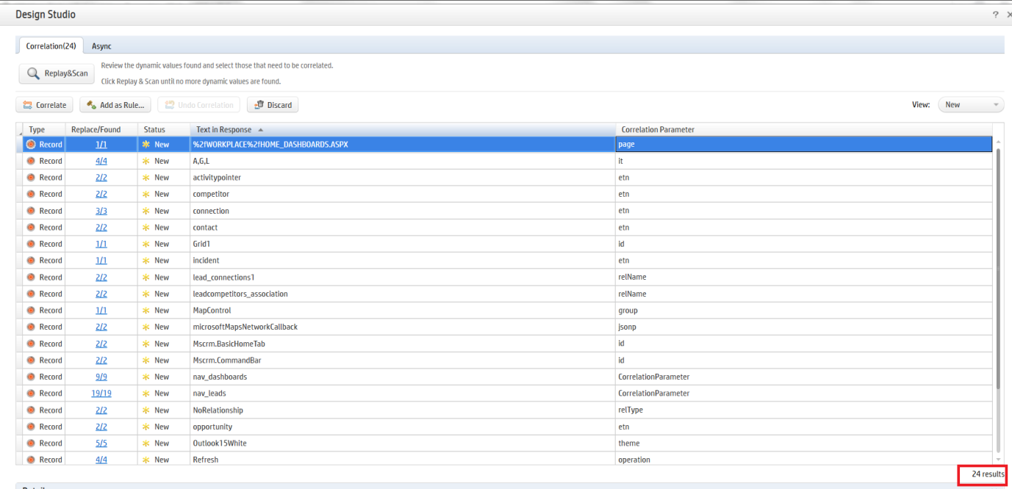Select the NoRelationship text cell
This screenshot has width=1012, height=489.
click(x=403, y=410)
